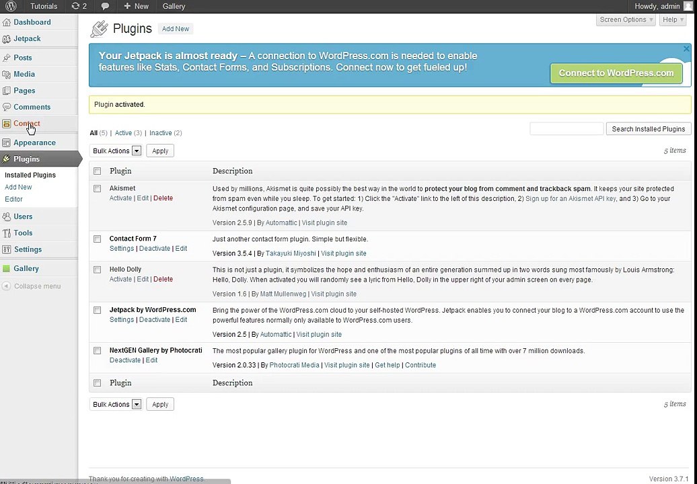697x484 pixels.
Task: Dismiss the Jetpack banner with X
Action: [x=686, y=49]
